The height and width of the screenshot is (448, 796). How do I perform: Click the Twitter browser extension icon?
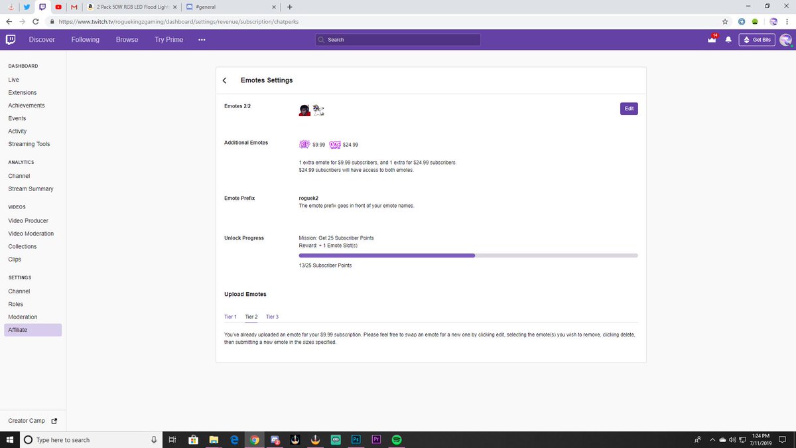pos(742,21)
